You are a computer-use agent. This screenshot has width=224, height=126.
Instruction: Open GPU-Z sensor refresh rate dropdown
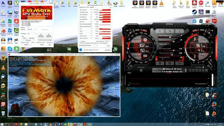point(108,41)
